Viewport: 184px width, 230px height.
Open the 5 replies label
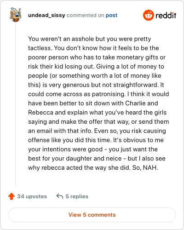(77, 196)
